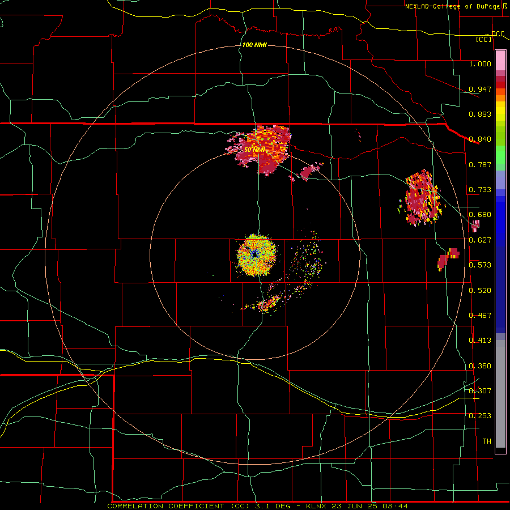Click the [CC] legend heading

click(484, 39)
